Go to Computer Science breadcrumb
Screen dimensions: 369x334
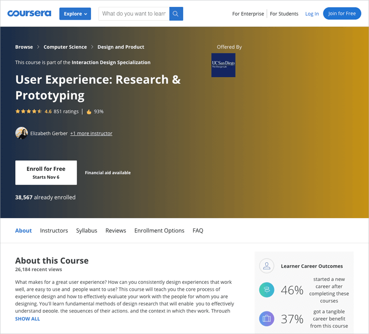65,47
